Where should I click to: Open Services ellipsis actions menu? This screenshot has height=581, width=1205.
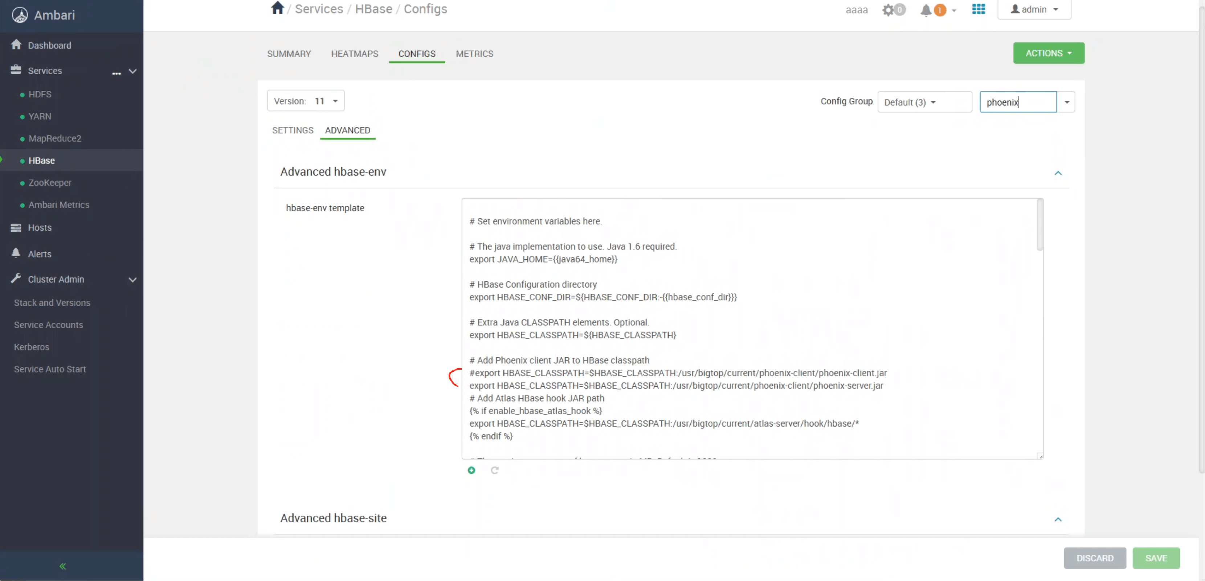[x=117, y=73]
